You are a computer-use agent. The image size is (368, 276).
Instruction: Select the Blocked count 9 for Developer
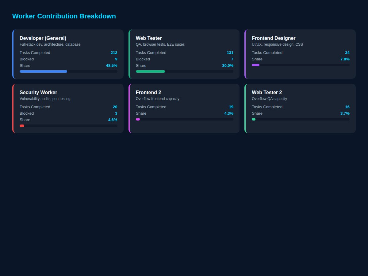(x=116, y=59)
